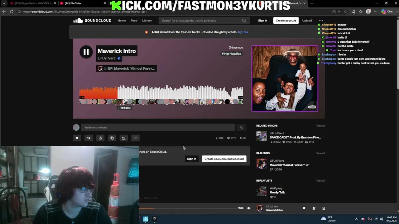Open the In EP: Maverick "Almost Forev..." link
Viewport: 399px width, 224px height.
[x=127, y=68]
